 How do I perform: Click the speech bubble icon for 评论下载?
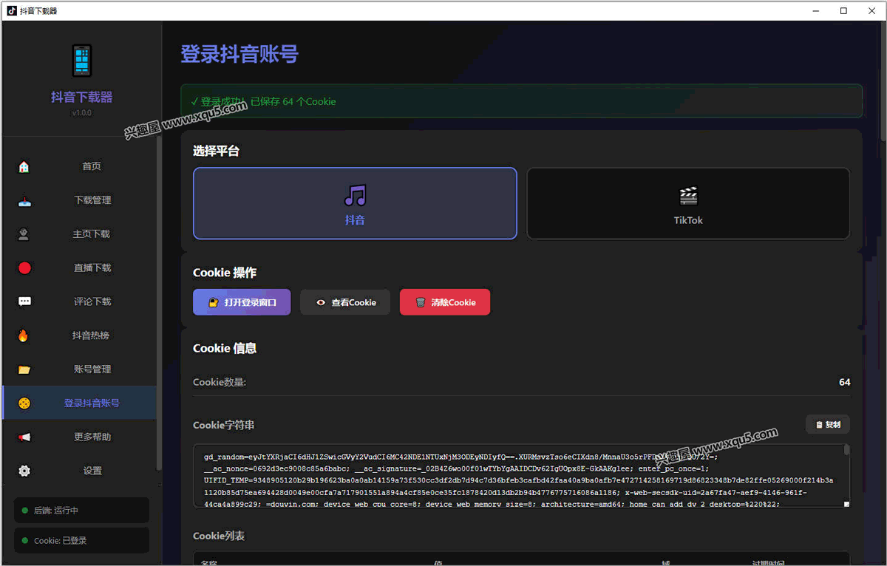pos(24,301)
